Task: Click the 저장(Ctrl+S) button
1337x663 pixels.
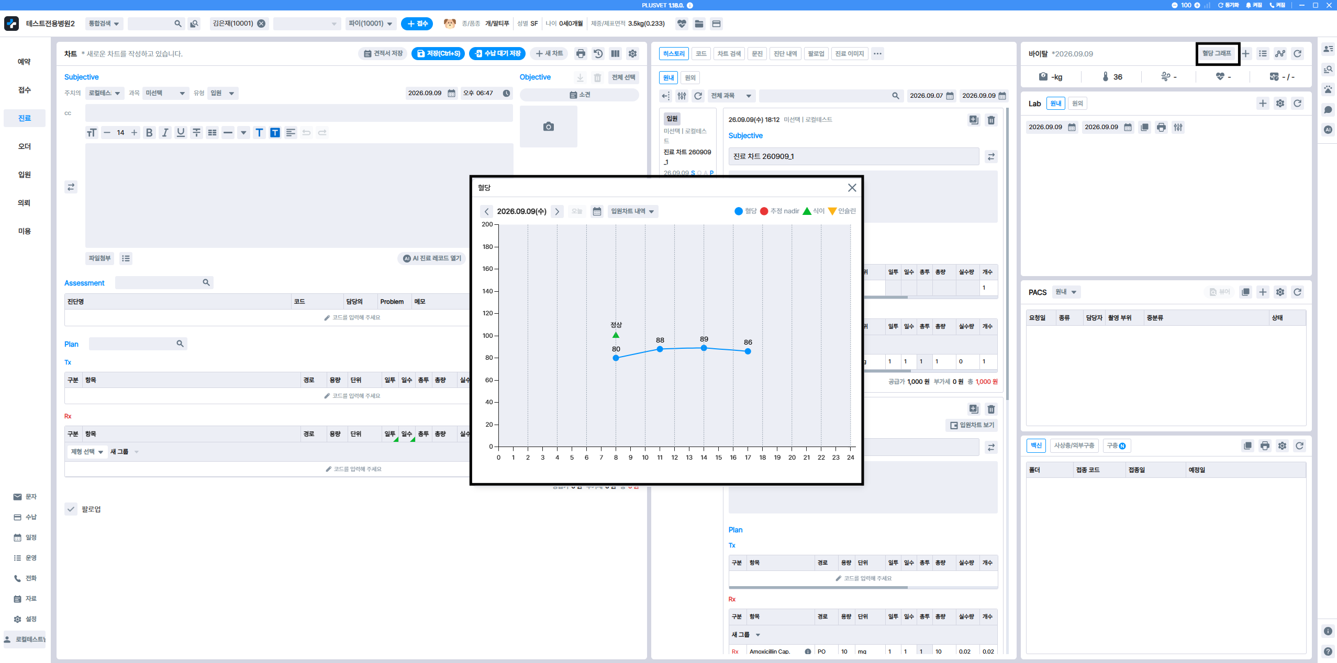Action: [x=438, y=53]
